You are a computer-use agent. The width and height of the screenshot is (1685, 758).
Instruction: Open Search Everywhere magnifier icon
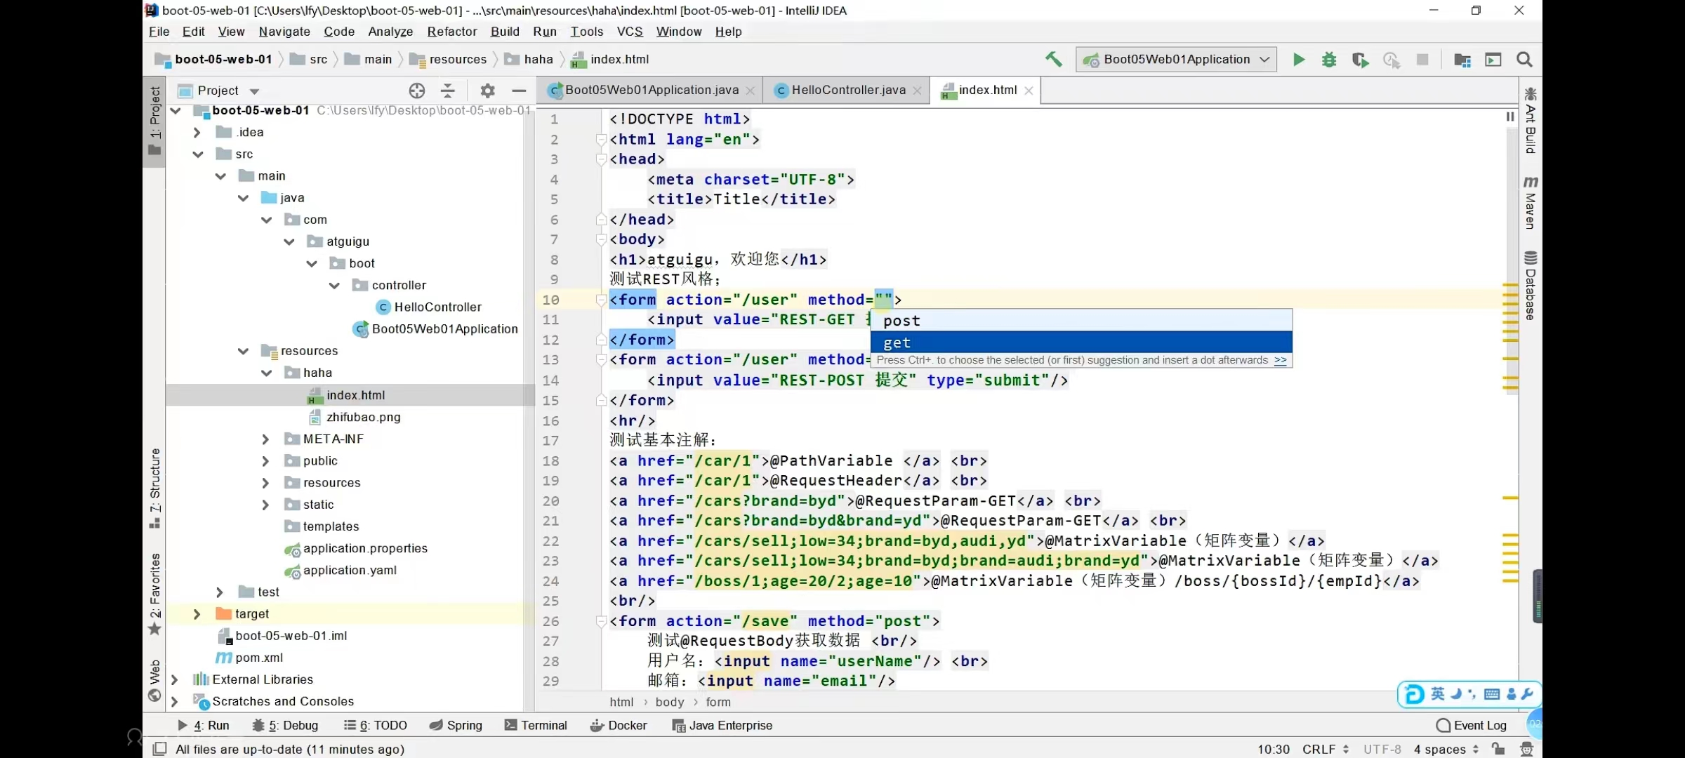point(1524,60)
